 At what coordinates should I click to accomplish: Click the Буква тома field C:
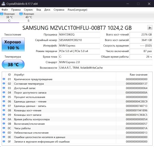tap(79, 57)
